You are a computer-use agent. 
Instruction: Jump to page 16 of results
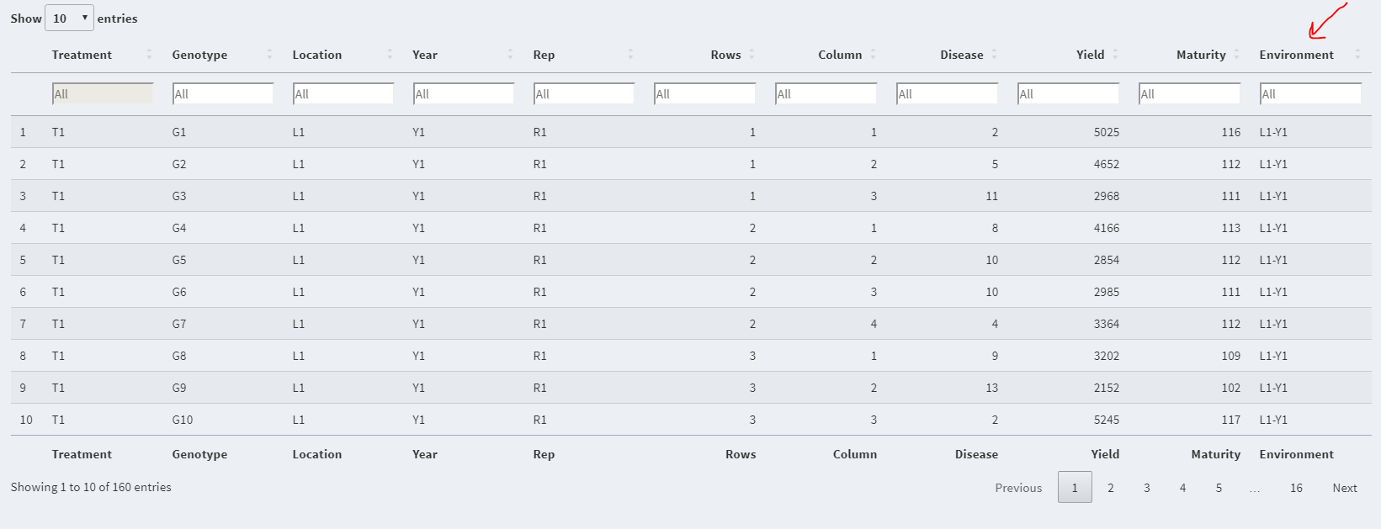pyautogui.click(x=1296, y=488)
